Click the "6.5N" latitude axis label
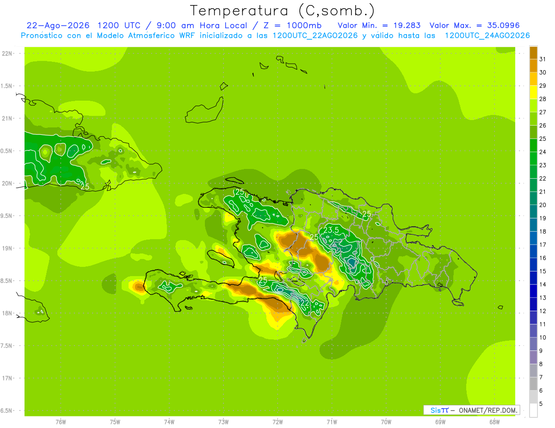Image resolution: width=555 pixels, height=428 pixels. coord(6,410)
